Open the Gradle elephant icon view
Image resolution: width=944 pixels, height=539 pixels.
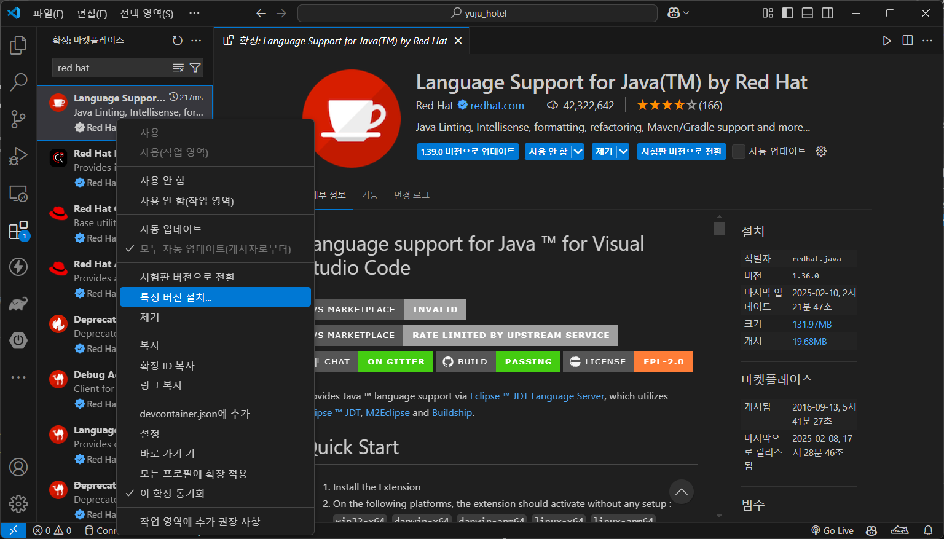tap(18, 304)
